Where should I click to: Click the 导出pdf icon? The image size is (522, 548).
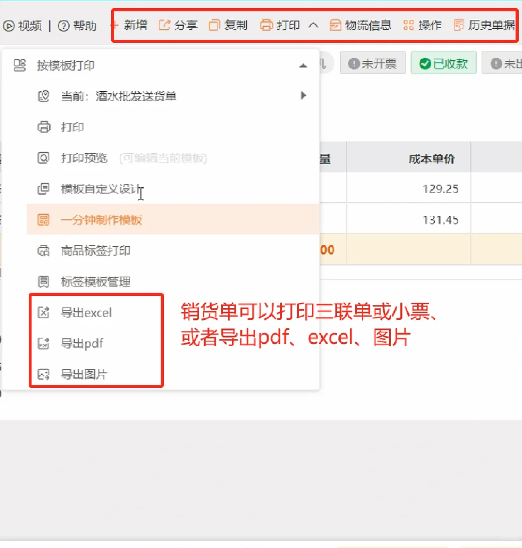click(x=43, y=344)
